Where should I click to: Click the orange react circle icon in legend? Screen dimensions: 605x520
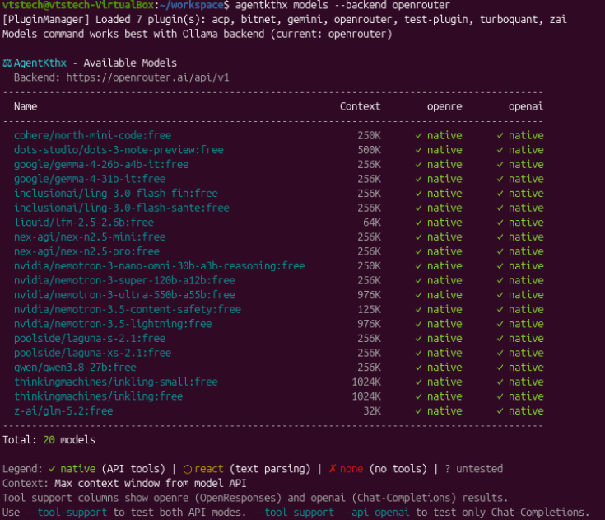point(188,469)
